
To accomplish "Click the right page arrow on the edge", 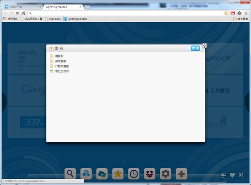I will click(x=247, y=102).
